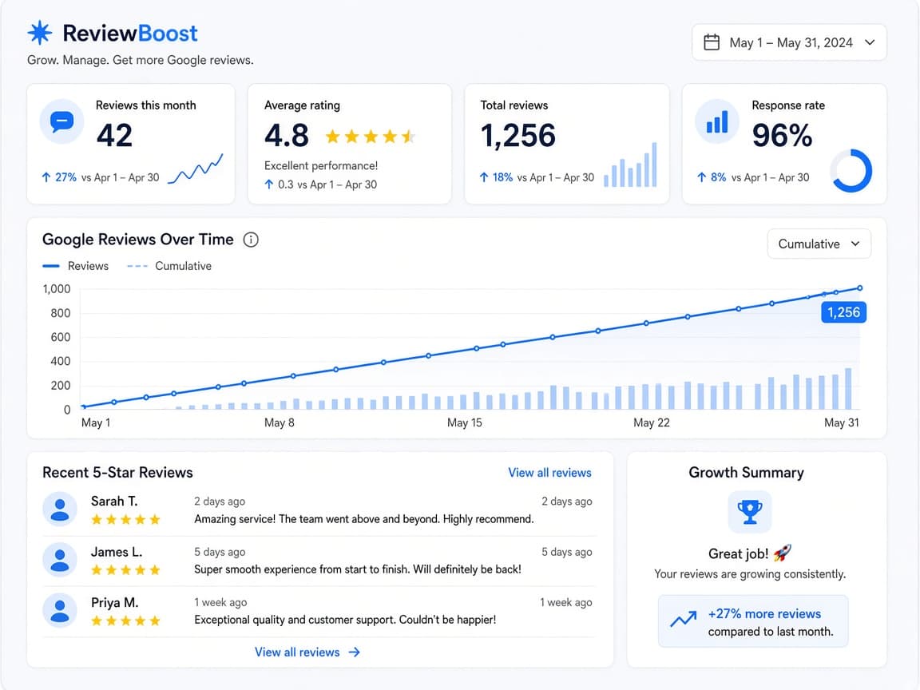Click the reviewer name Sarah T.
The height and width of the screenshot is (690, 920).
[114, 501]
